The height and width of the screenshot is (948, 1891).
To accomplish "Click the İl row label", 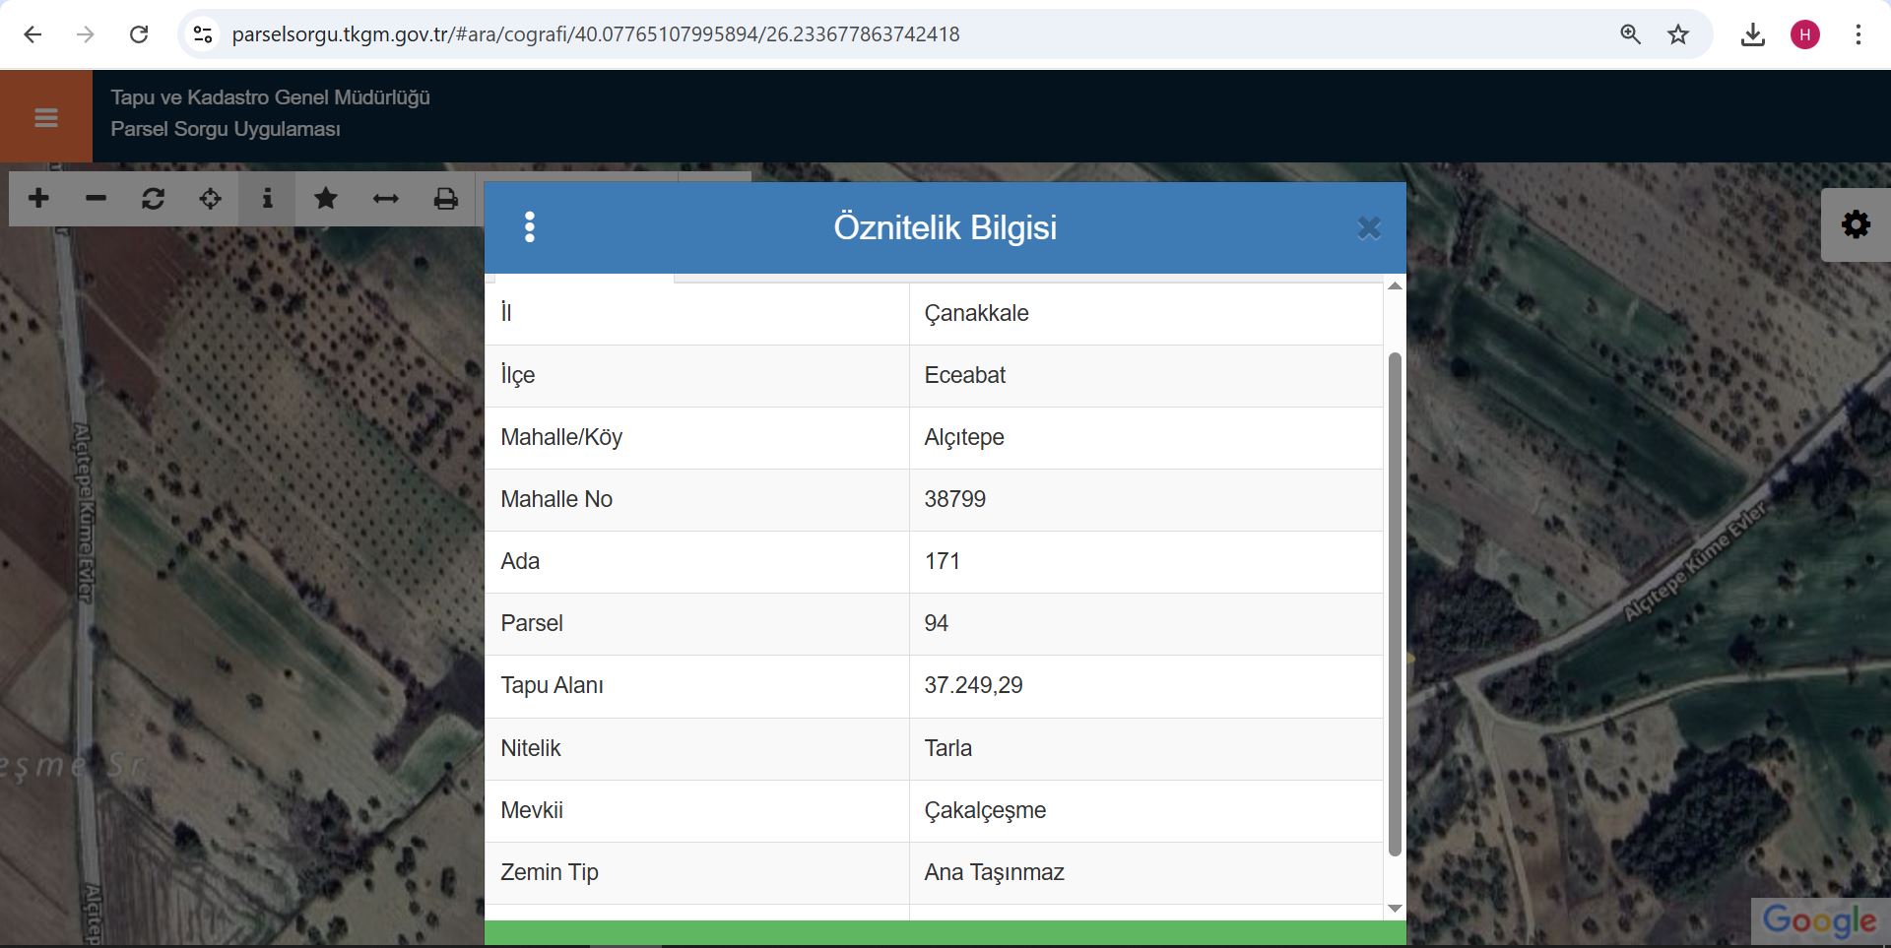I will [x=506, y=313].
